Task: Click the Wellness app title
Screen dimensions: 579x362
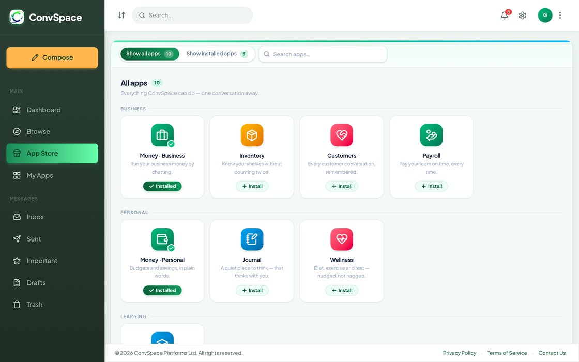Action: 342,260
